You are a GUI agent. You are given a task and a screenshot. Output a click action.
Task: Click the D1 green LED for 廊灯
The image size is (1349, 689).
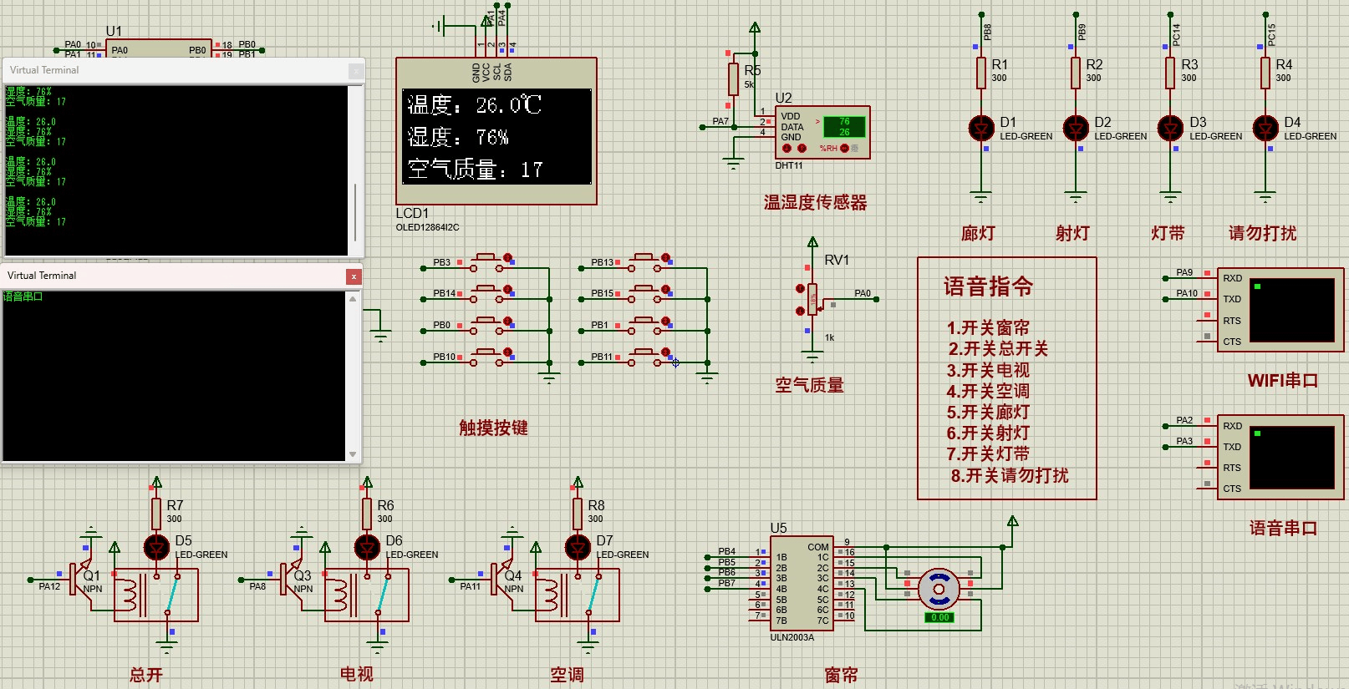click(x=981, y=129)
